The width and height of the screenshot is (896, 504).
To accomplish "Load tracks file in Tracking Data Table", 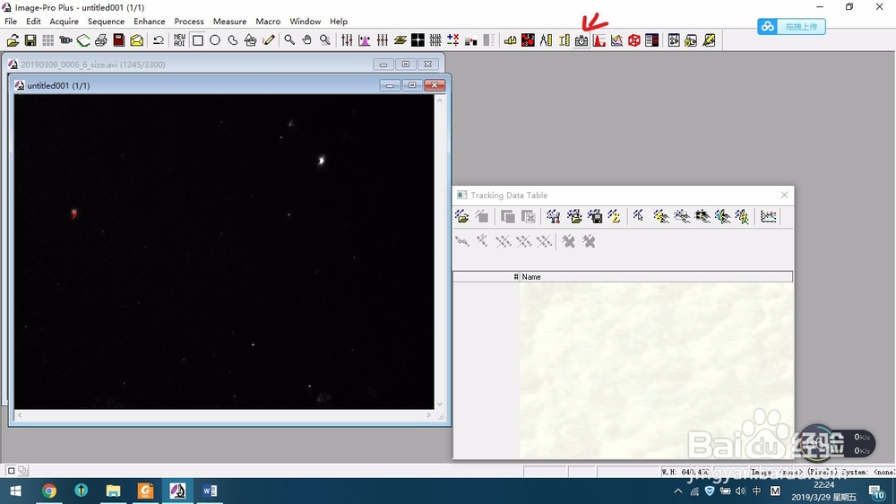I will tap(462, 216).
